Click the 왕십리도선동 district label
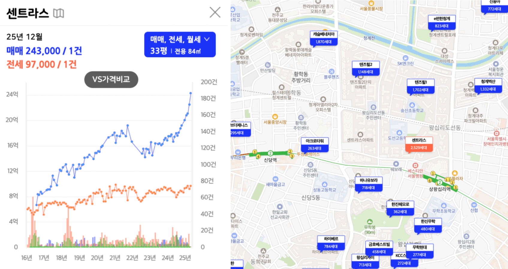Viewport: 508px width, 269px height. point(445,127)
